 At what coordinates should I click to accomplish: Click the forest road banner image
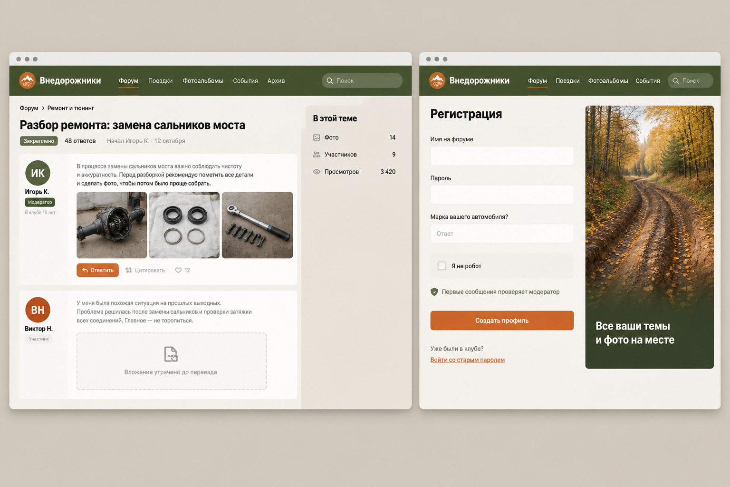coord(649,237)
